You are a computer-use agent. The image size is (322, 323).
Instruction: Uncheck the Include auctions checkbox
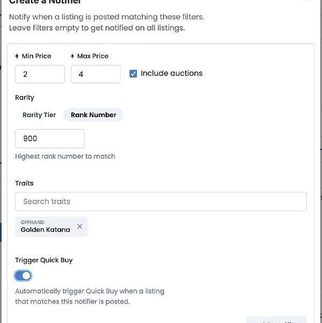click(x=133, y=74)
